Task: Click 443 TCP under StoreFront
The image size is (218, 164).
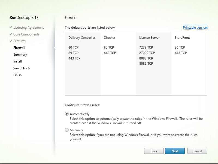Action: 181,53
